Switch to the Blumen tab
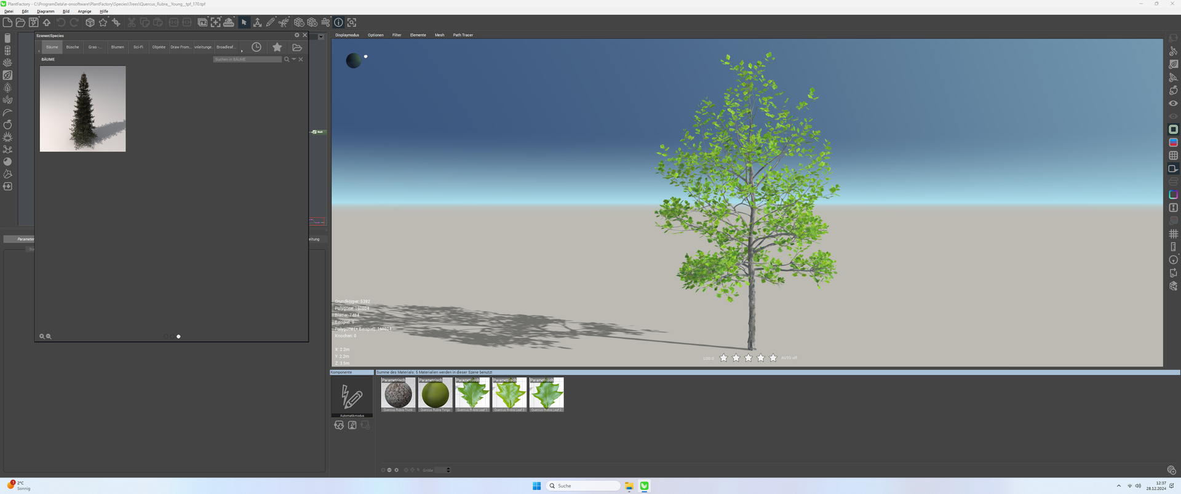The width and height of the screenshot is (1181, 494). pyautogui.click(x=117, y=47)
